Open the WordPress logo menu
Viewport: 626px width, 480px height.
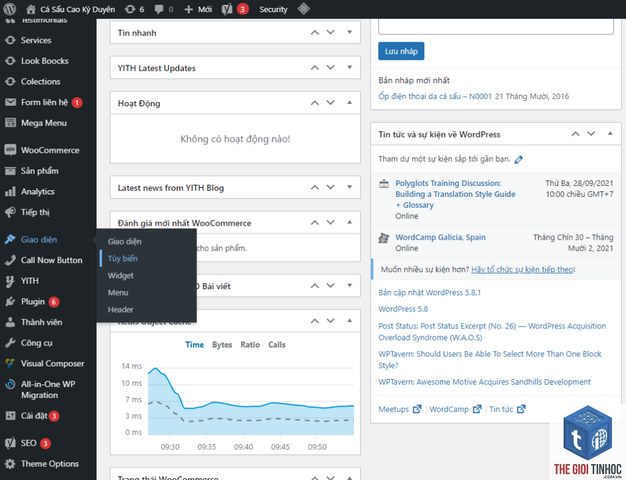[x=10, y=9]
